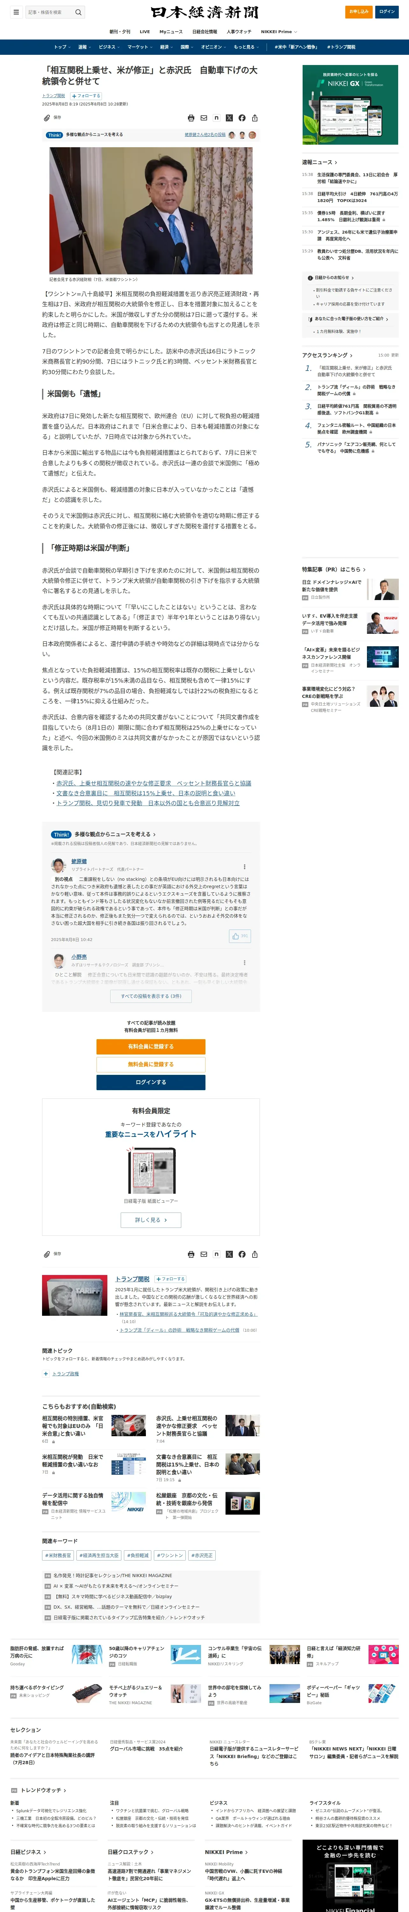Open the #米中「新アヘン戦争」 tag
This screenshot has width=409, height=1912.
point(296,47)
